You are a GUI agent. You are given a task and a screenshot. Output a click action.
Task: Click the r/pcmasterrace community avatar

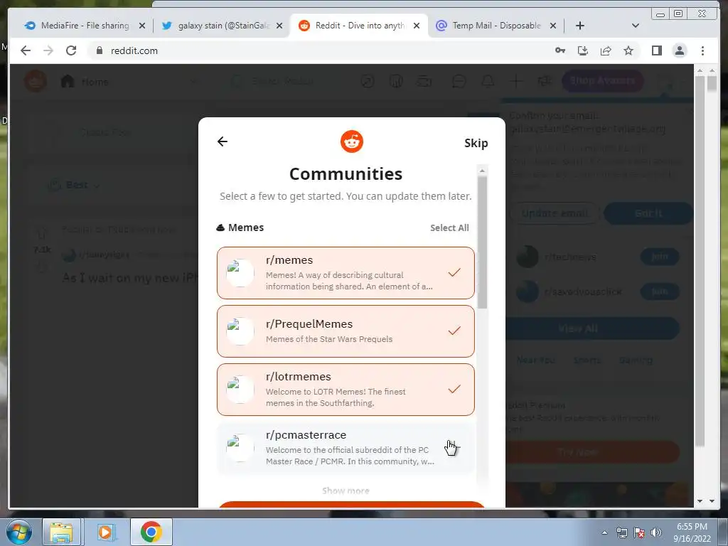point(240,448)
